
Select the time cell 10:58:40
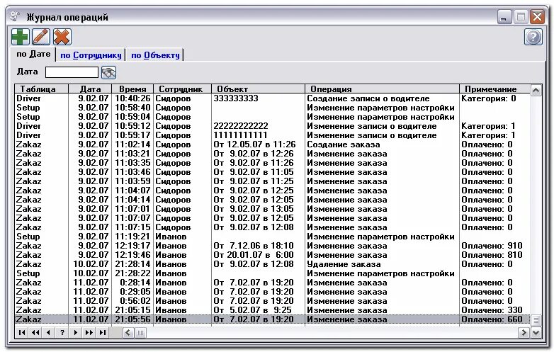coord(132,108)
